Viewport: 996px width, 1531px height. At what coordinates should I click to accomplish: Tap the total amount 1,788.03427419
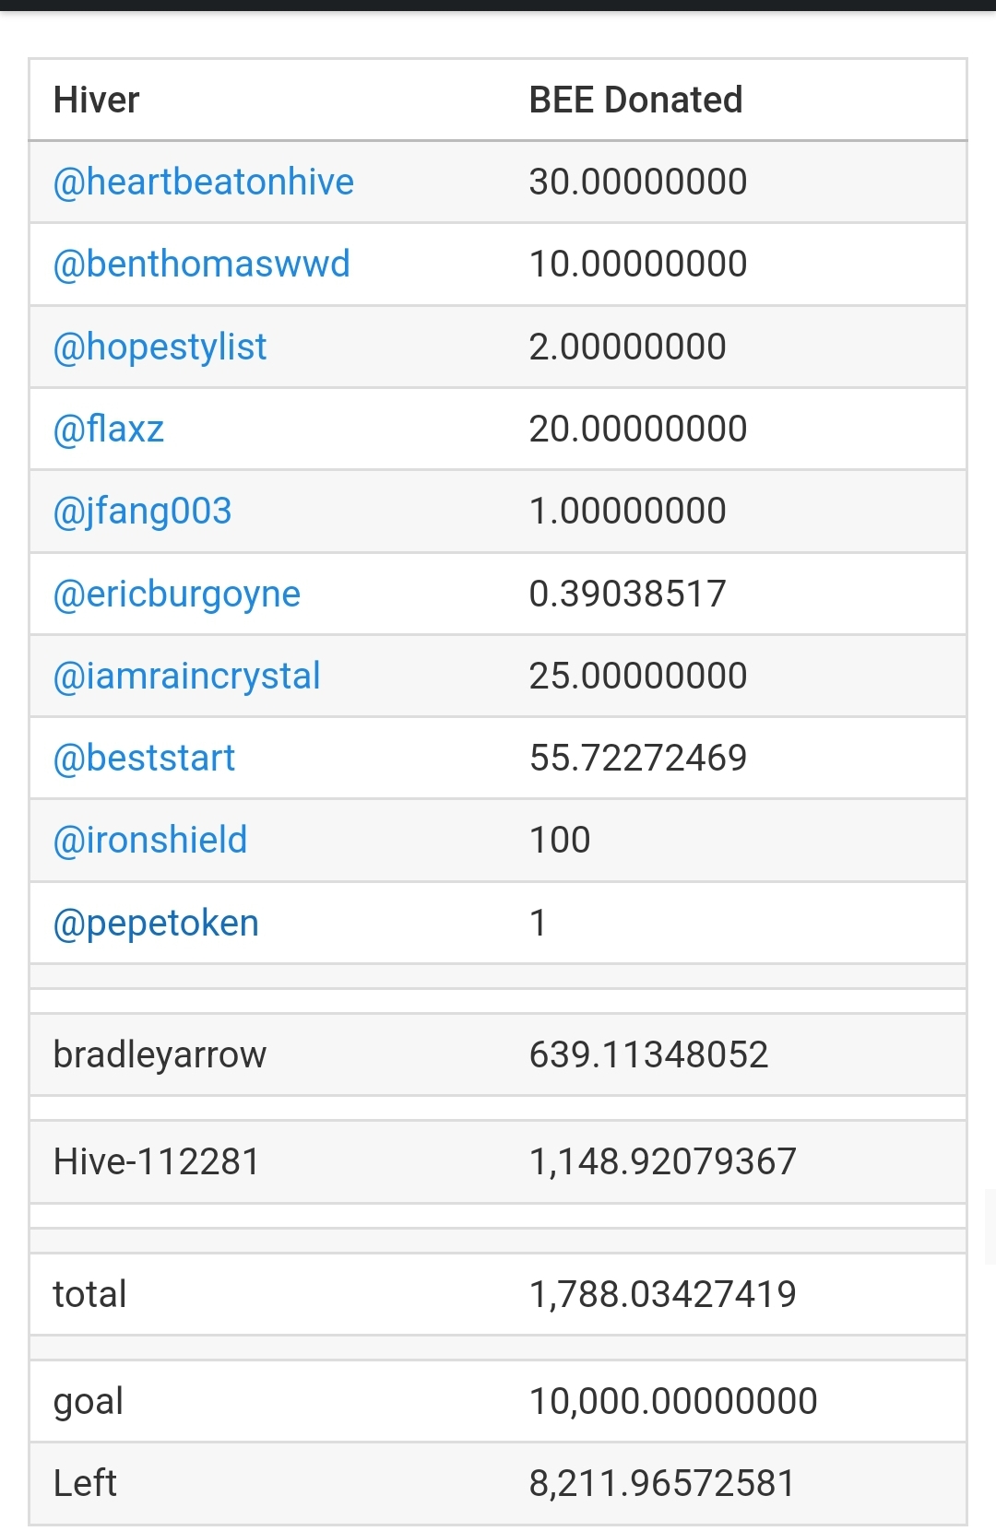click(x=663, y=1294)
